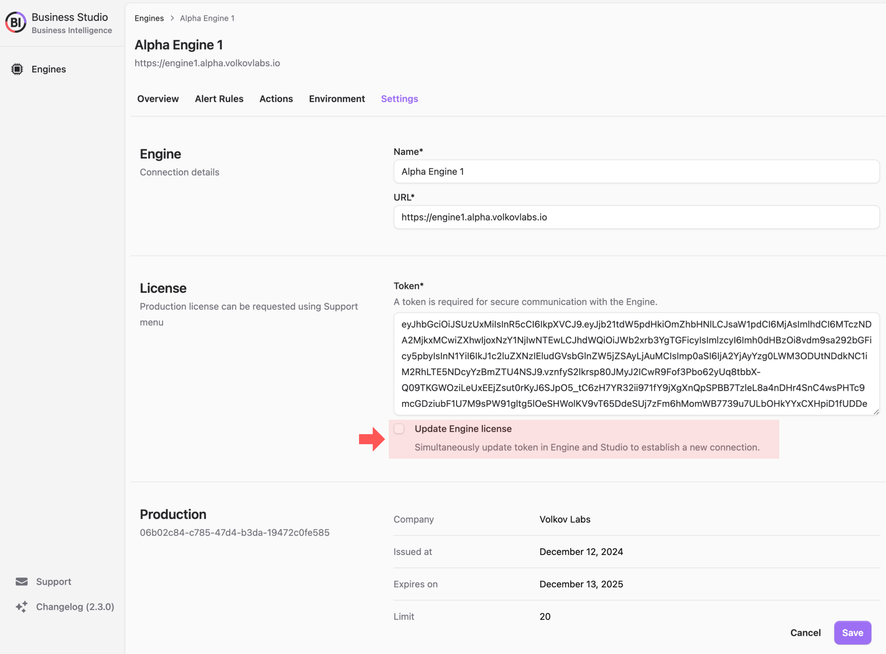
Task: Click the Issued at date December 12, 2024
Action: 581,551
